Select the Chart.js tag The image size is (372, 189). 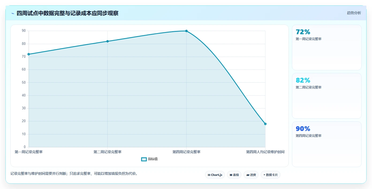click(215, 175)
